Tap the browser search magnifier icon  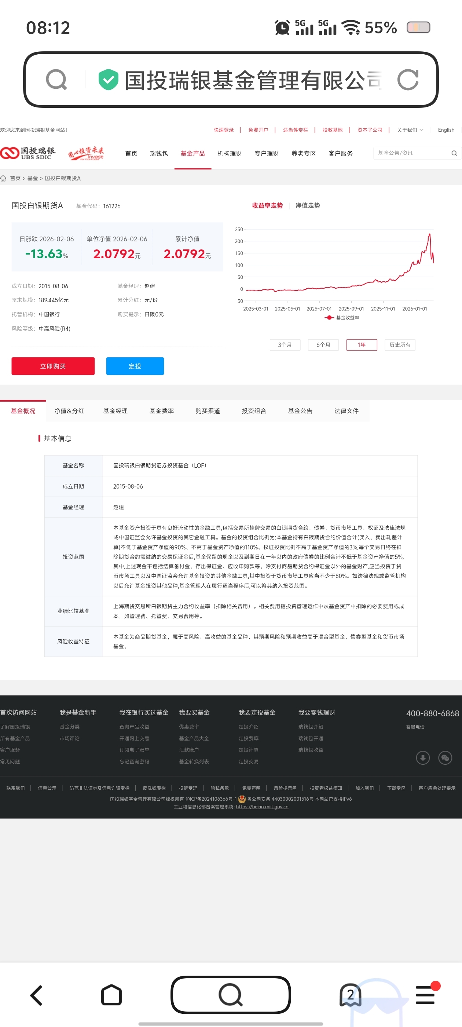click(x=56, y=80)
